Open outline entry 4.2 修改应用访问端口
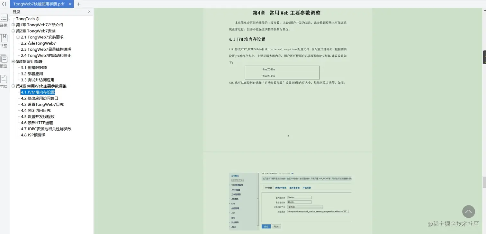This screenshot has height=234, width=486. (40, 98)
